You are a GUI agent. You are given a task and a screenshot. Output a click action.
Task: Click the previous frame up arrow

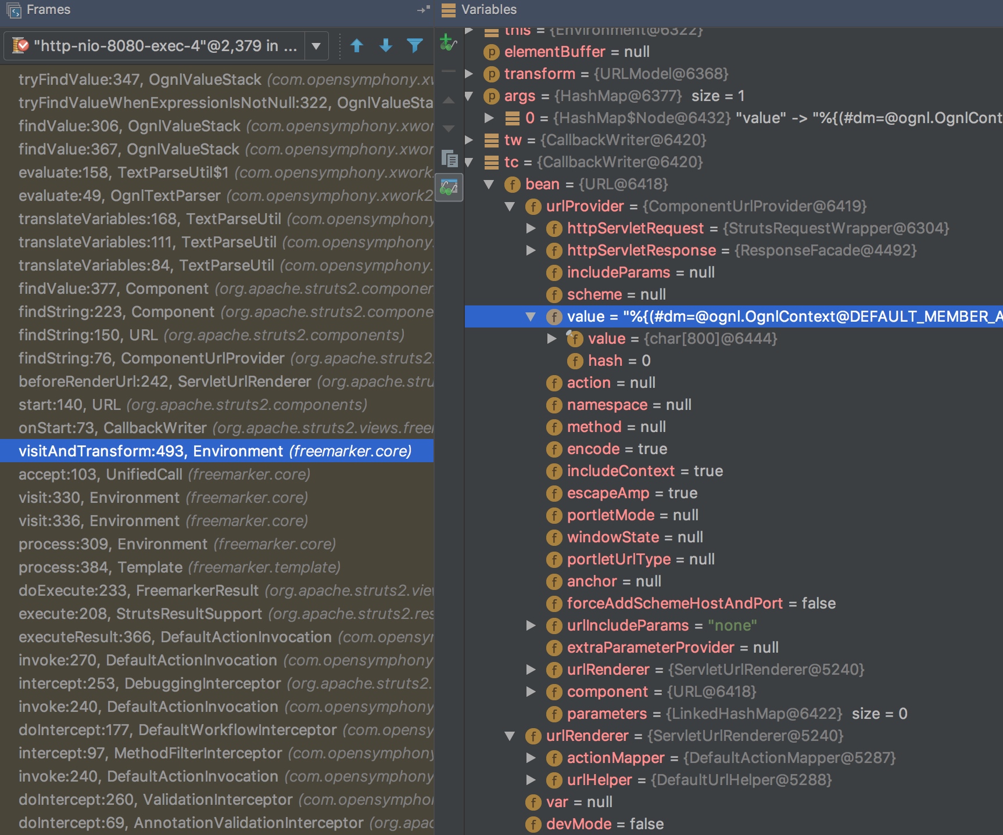(x=357, y=45)
